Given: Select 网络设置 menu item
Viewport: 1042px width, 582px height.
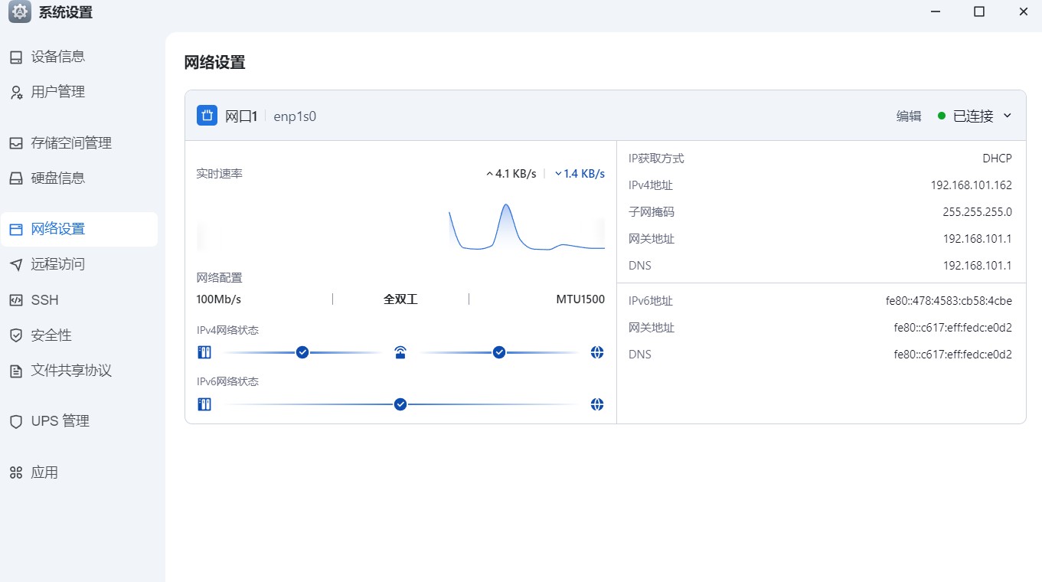Looking at the screenshot, I should [80, 229].
